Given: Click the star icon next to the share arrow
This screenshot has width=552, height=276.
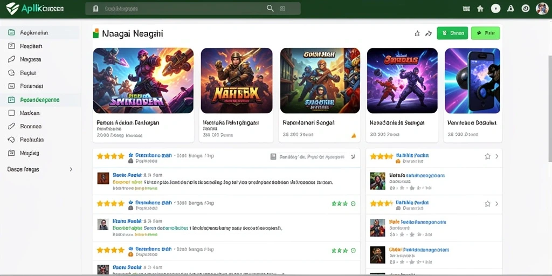Looking at the screenshot, I should coord(417,33).
